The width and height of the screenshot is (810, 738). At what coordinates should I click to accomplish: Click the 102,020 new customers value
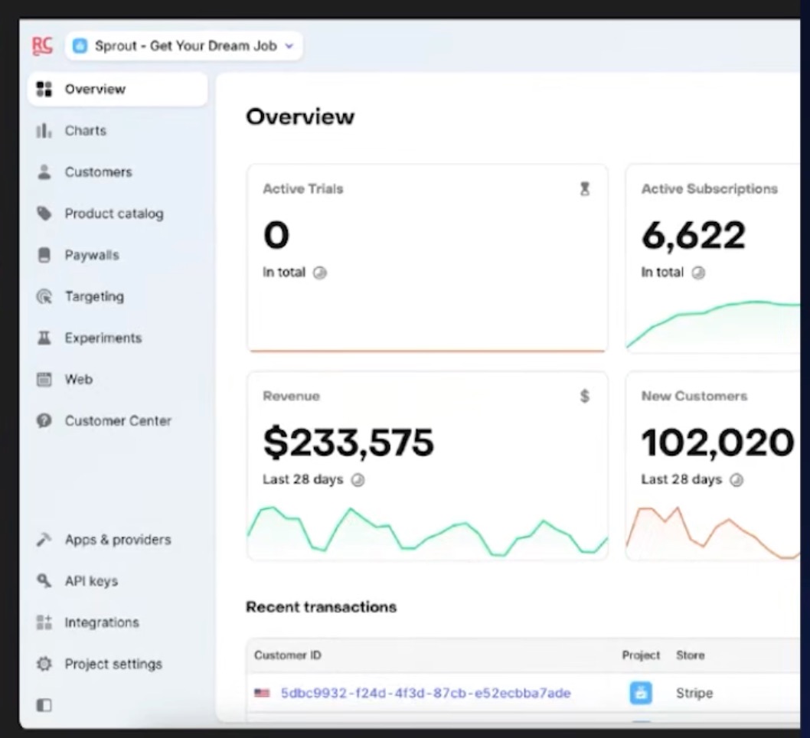717,442
